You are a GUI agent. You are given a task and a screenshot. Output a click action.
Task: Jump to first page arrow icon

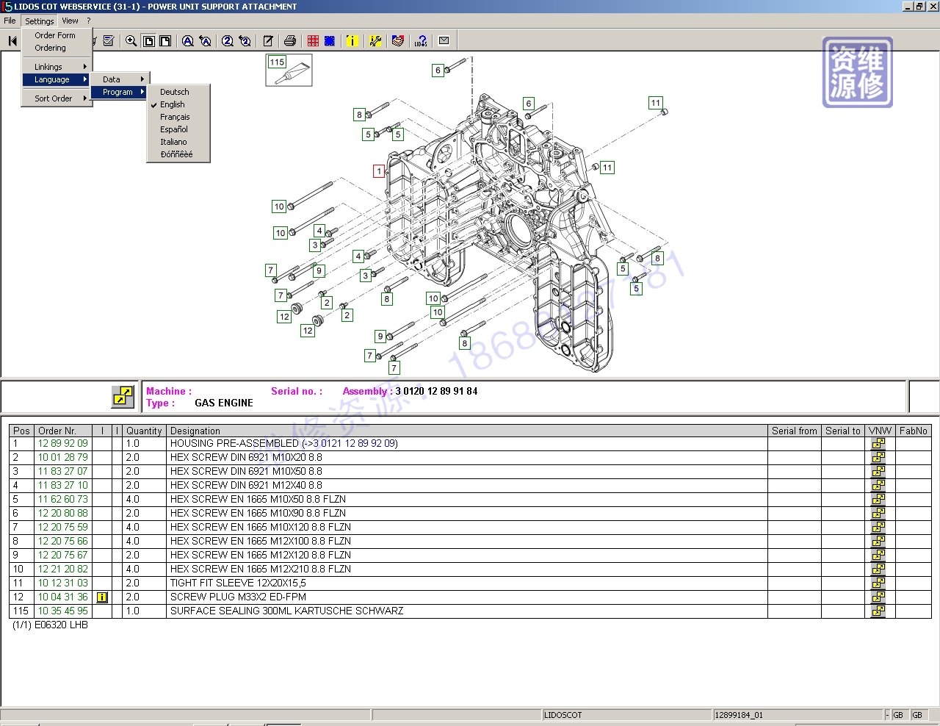(12, 41)
